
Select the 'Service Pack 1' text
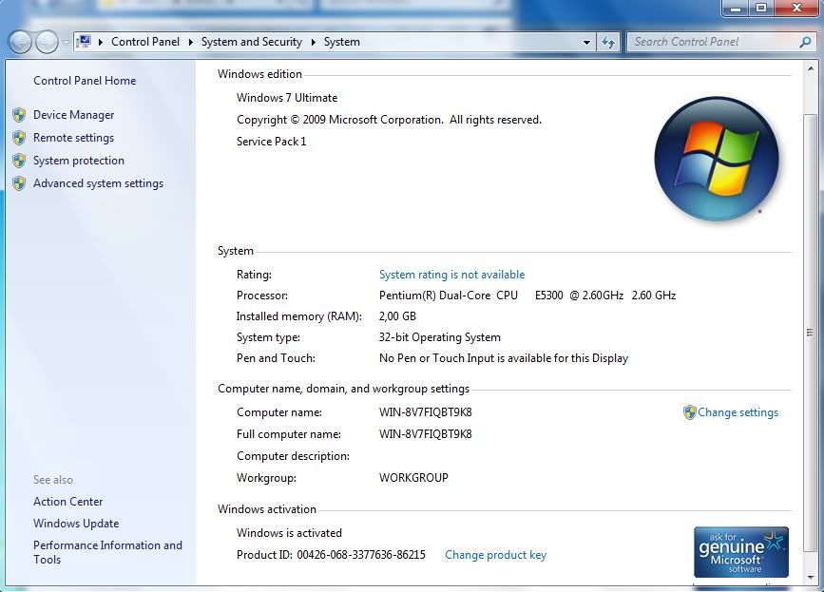click(271, 142)
